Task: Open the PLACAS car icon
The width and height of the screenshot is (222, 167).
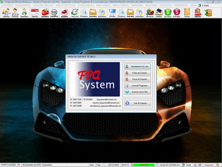Action: coord(65,13)
